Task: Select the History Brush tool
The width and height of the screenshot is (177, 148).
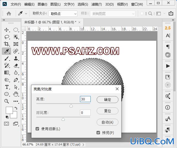Action: click(x=7, y=65)
